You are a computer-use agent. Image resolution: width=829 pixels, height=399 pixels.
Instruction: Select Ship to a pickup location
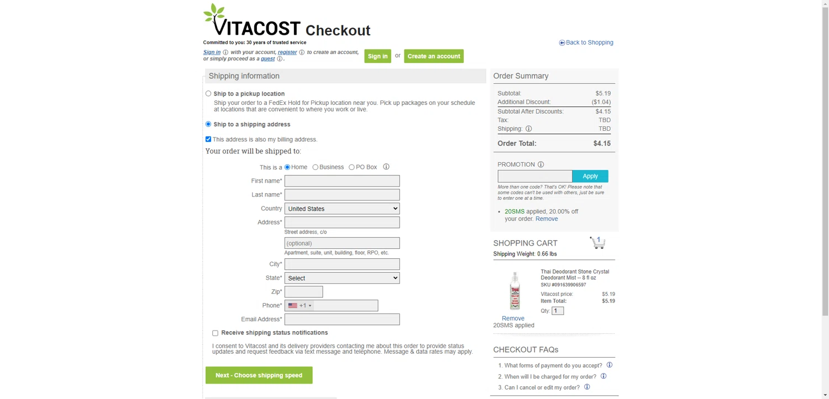point(208,94)
